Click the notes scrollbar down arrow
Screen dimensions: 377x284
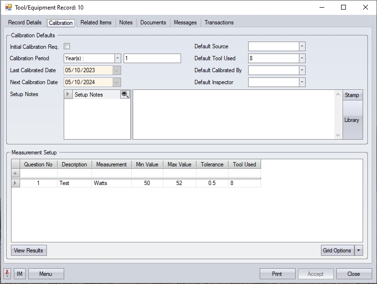pos(339,135)
